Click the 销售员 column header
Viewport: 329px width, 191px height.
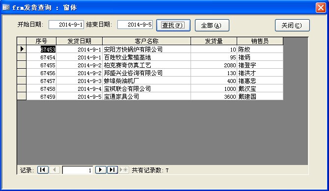click(x=260, y=41)
